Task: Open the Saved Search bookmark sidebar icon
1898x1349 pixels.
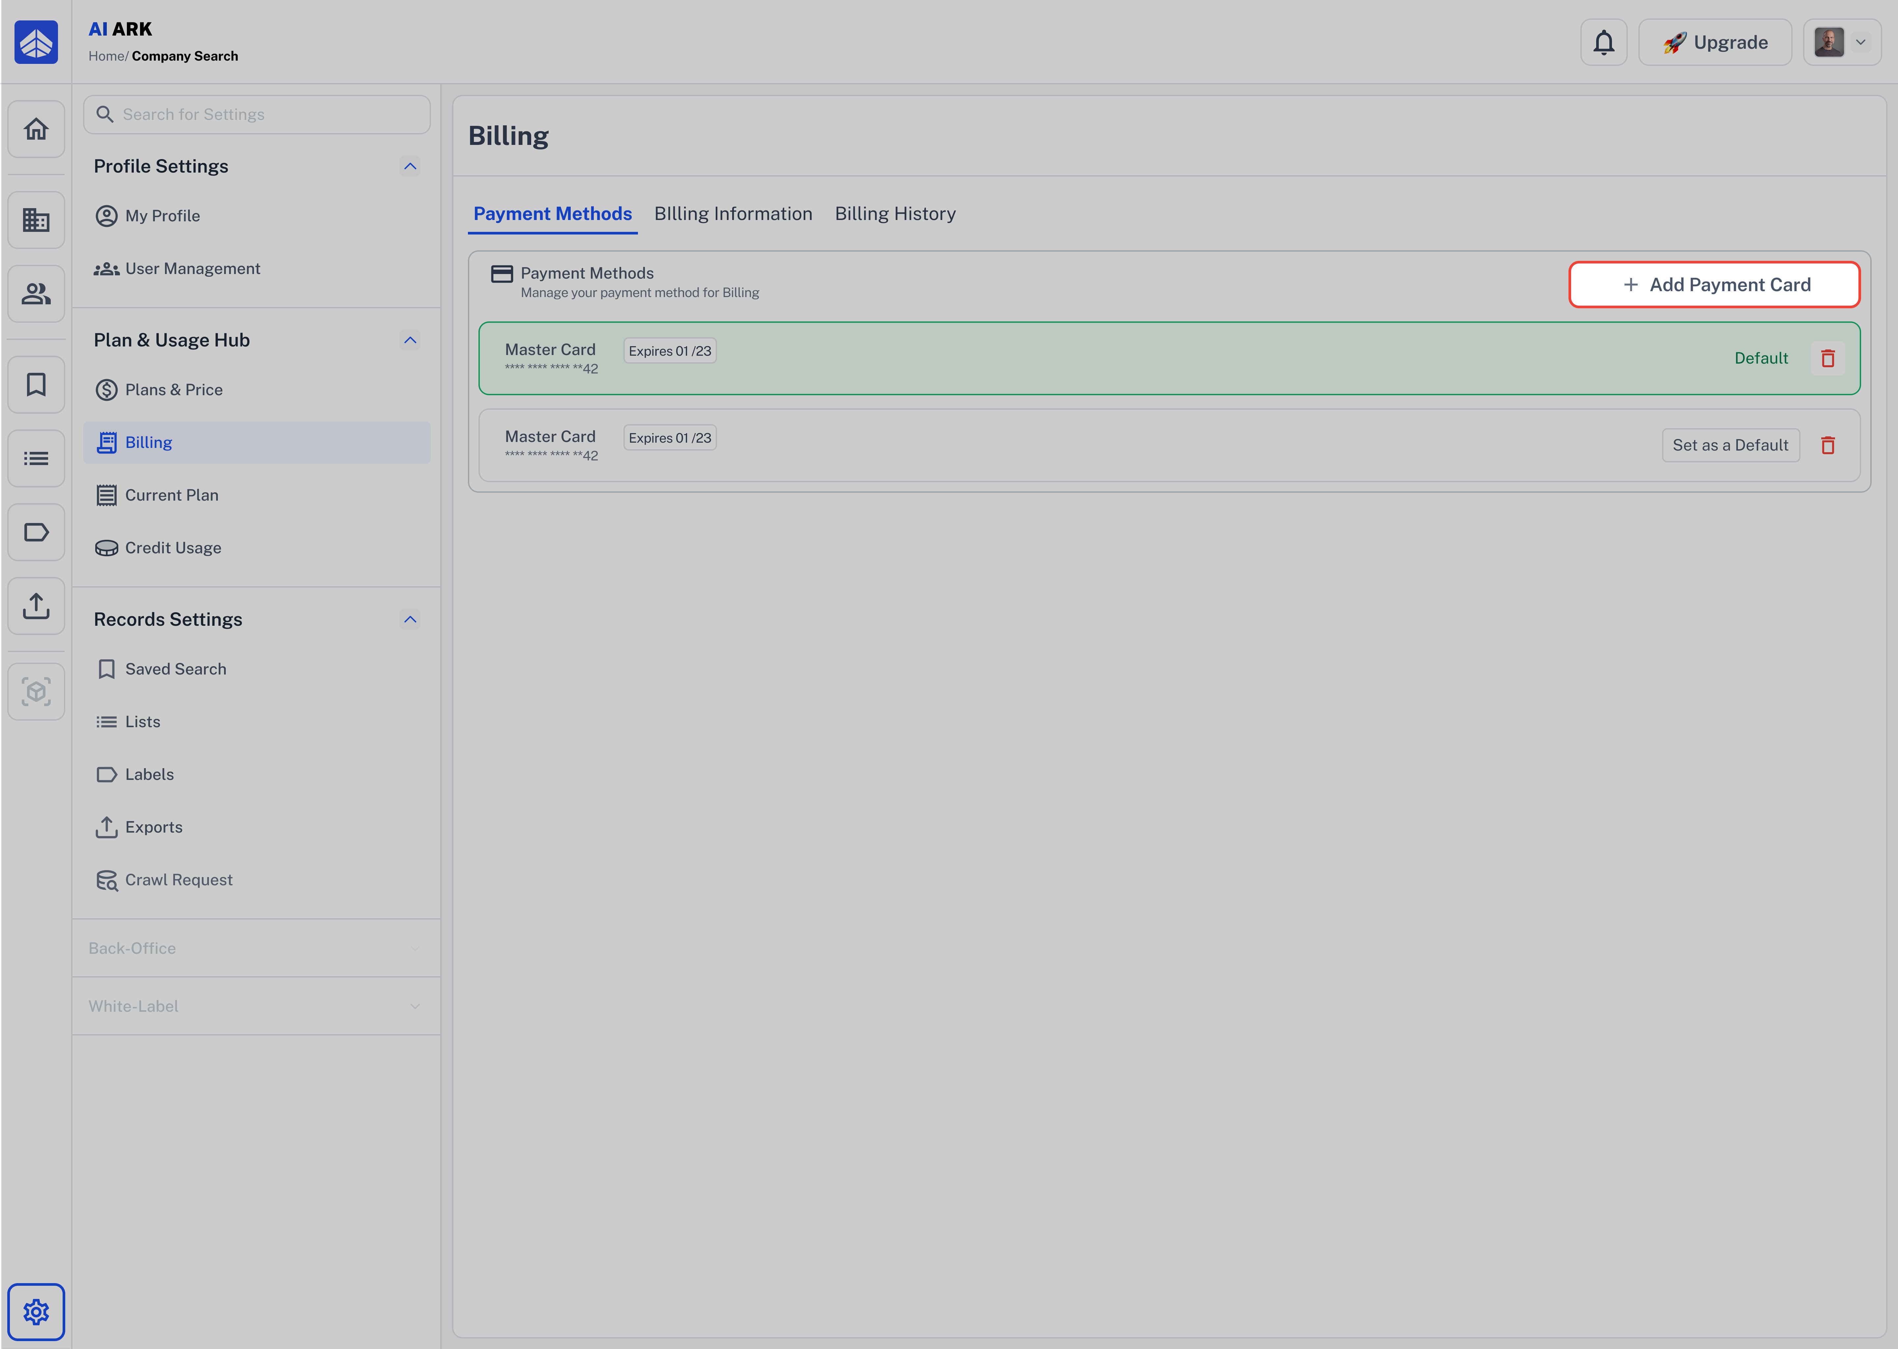Action: point(36,385)
